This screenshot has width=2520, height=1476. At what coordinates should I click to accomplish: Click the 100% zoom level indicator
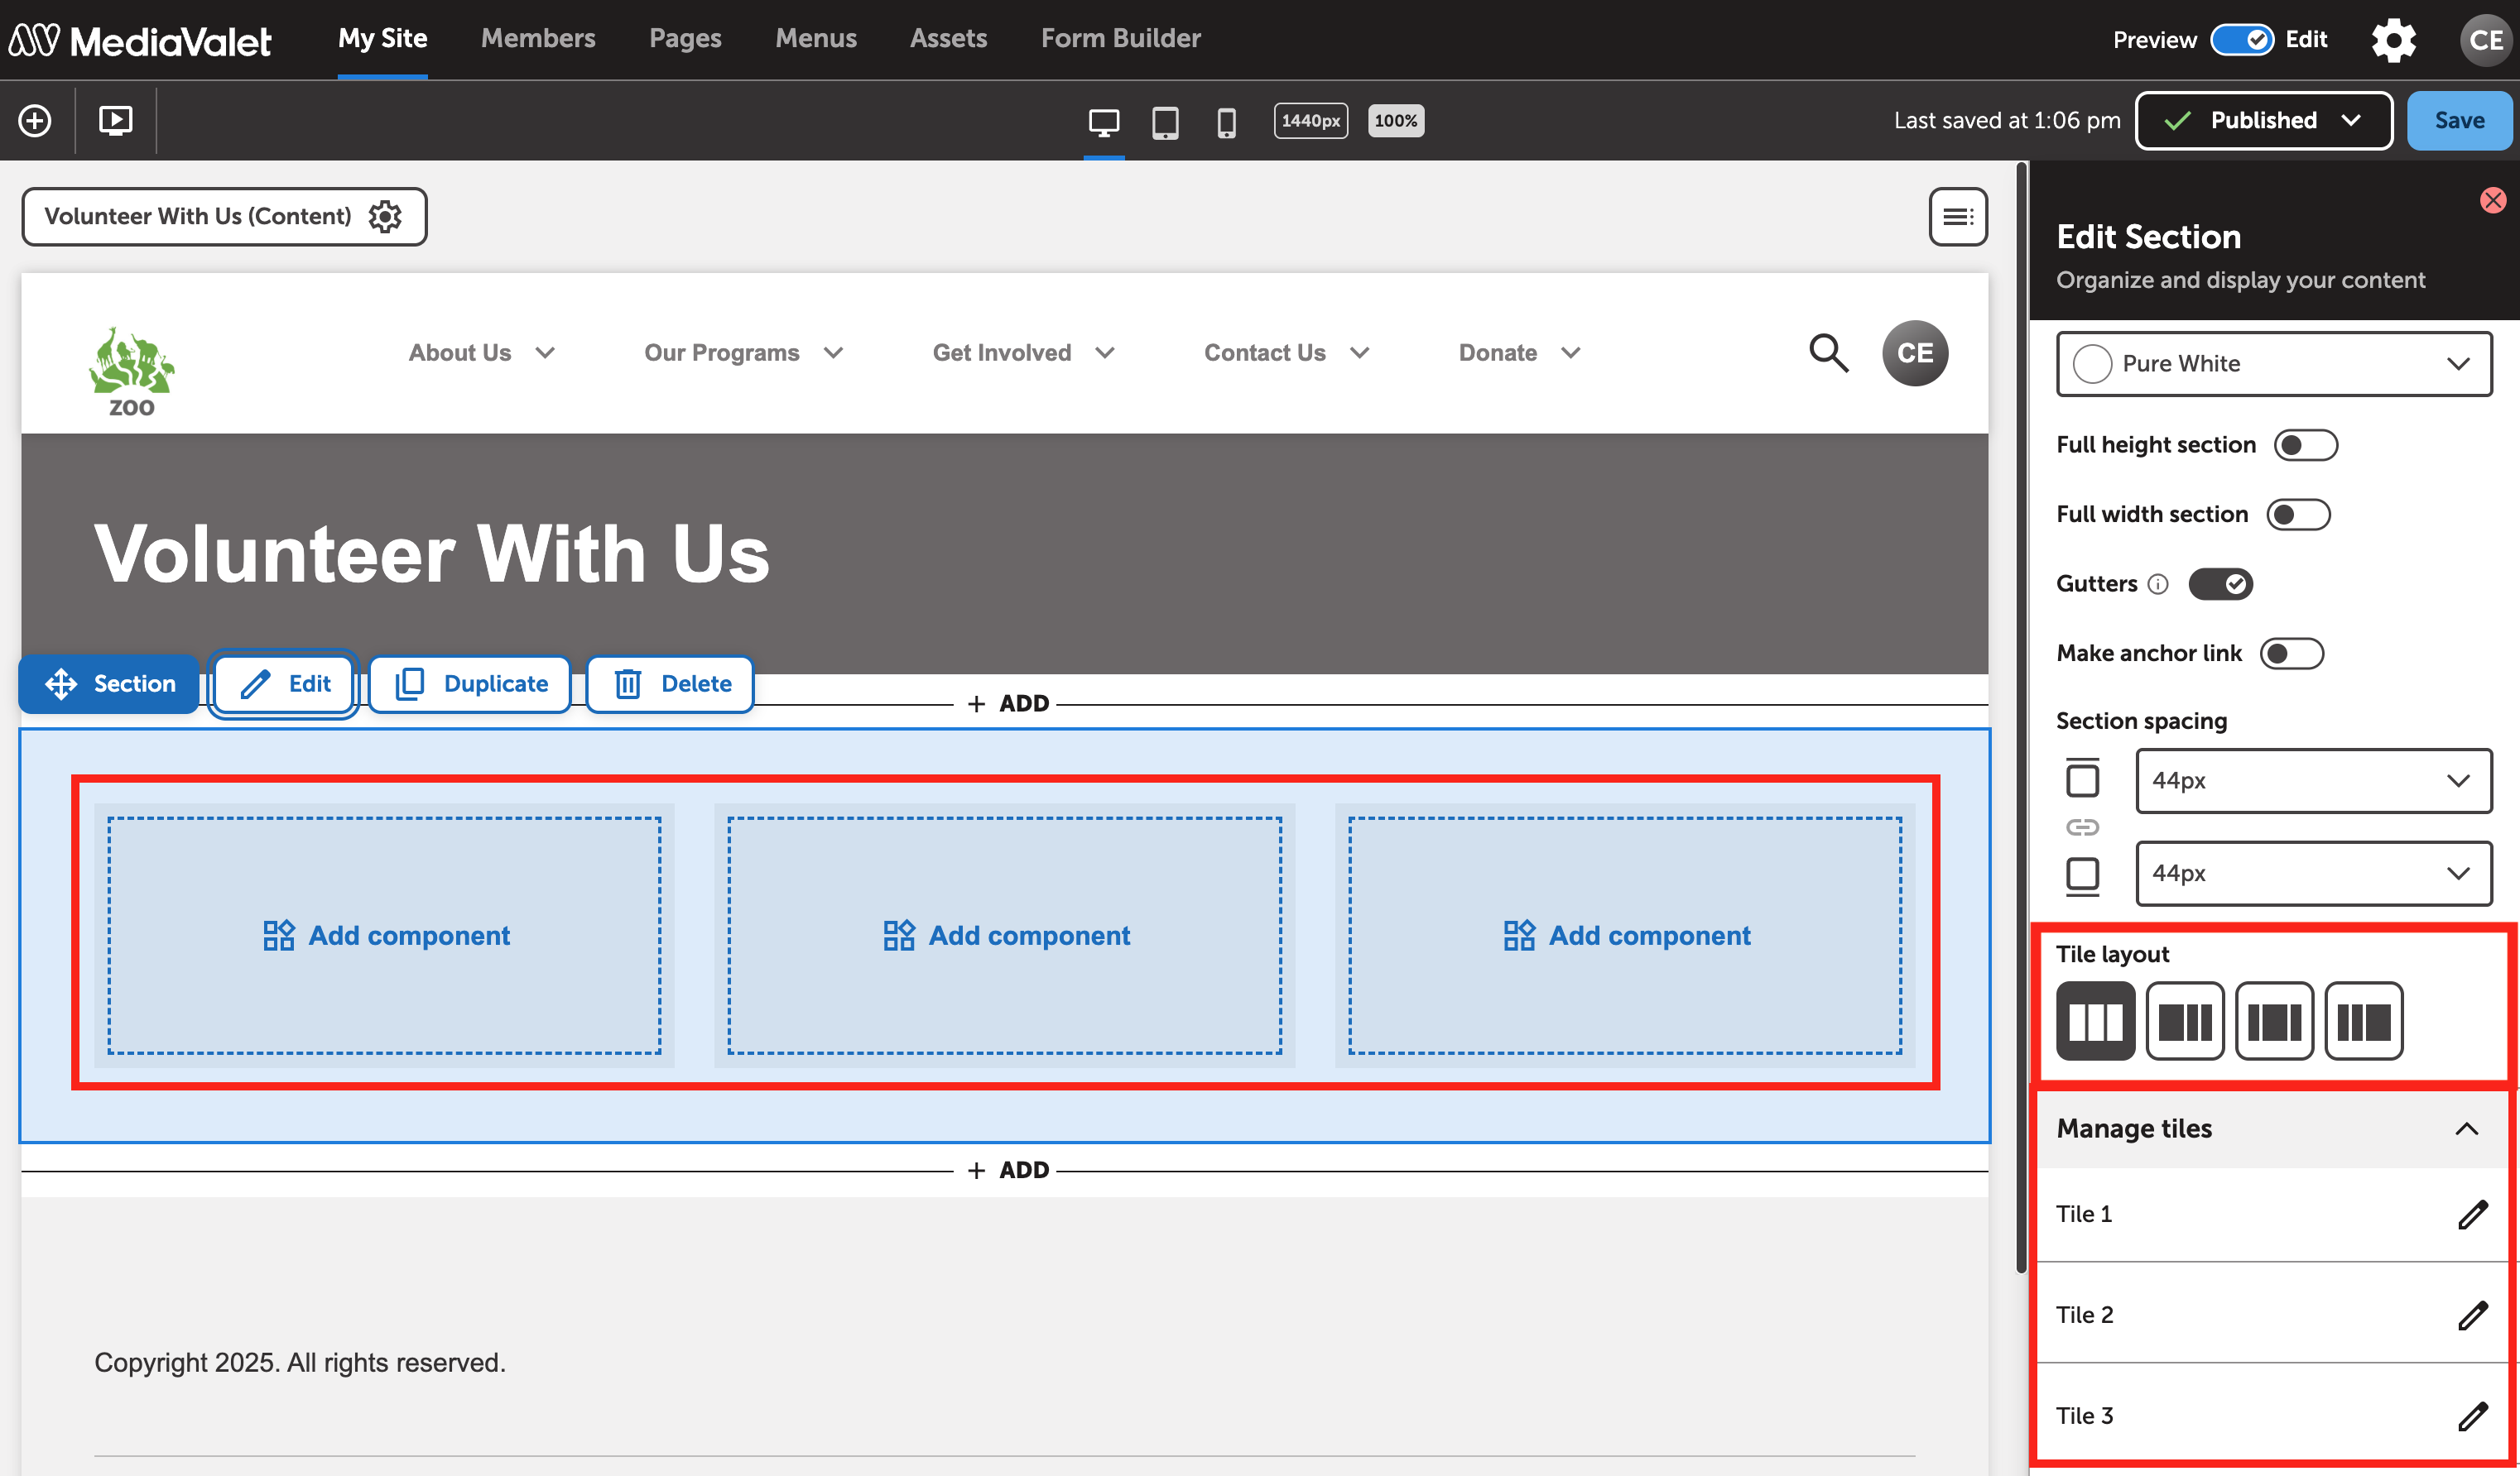1395,121
